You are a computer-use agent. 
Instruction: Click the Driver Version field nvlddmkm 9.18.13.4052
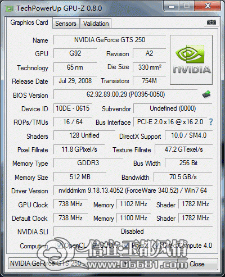point(133,190)
